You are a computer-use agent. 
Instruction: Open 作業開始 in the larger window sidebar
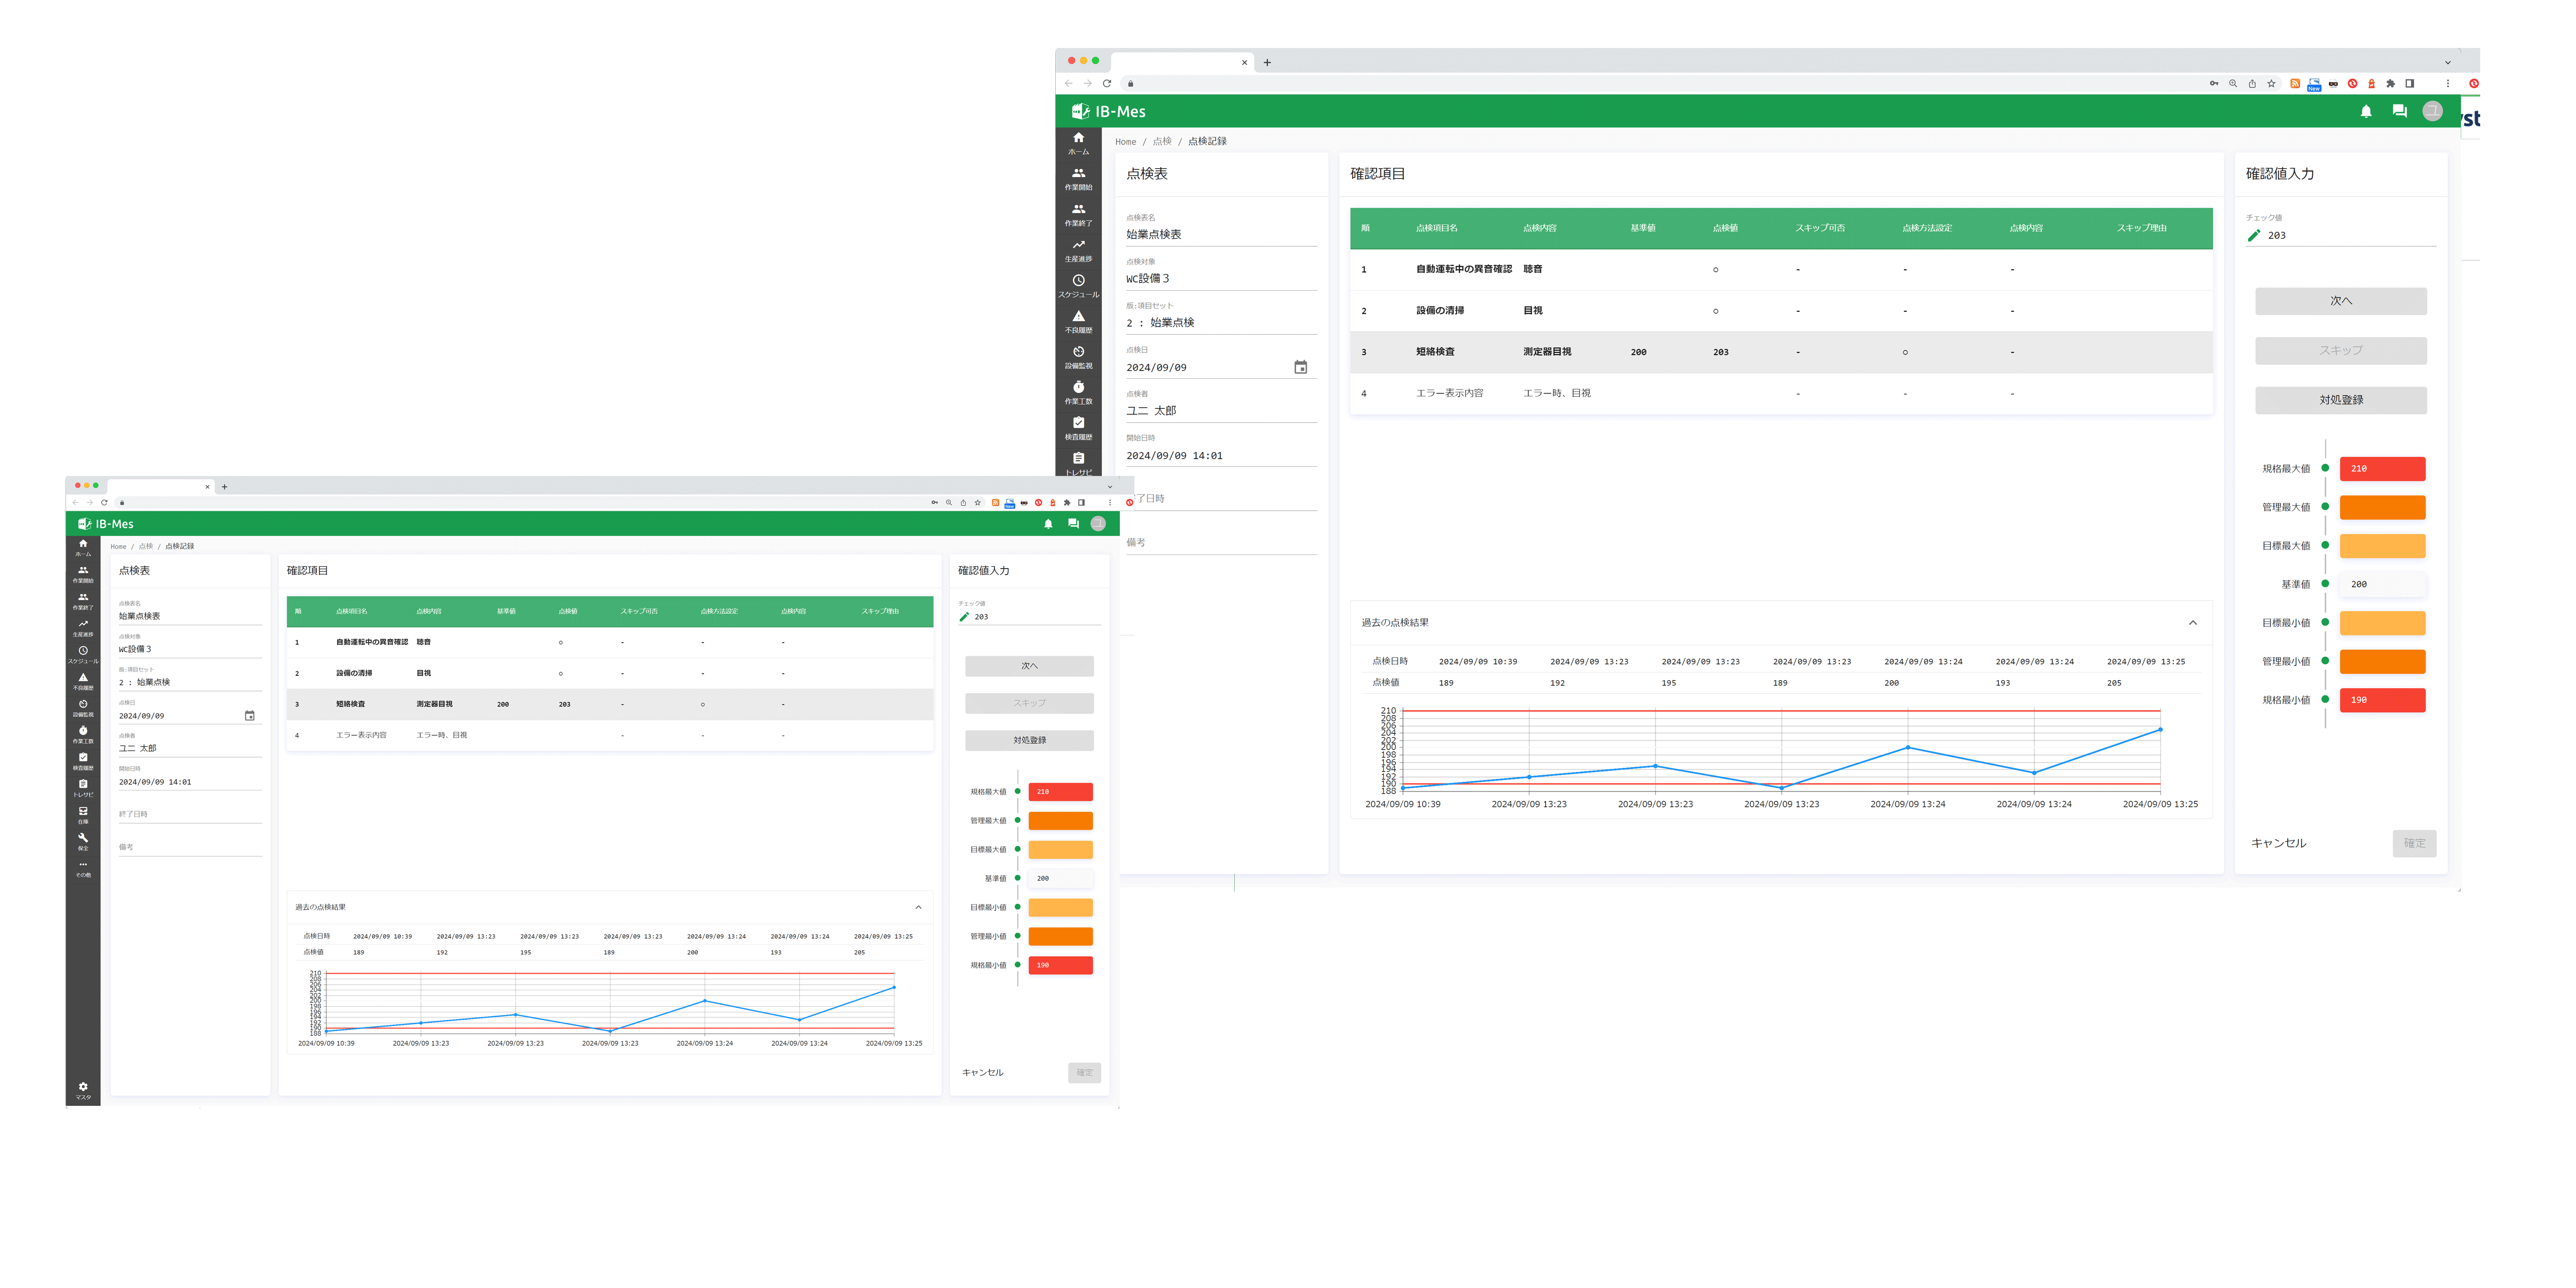(1078, 179)
